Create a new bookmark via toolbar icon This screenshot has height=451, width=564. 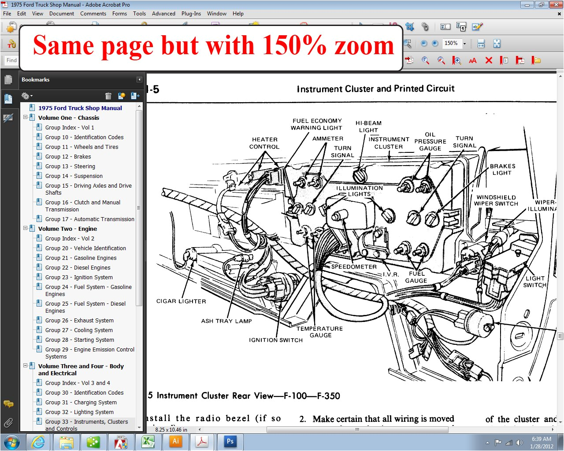click(122, 96)
